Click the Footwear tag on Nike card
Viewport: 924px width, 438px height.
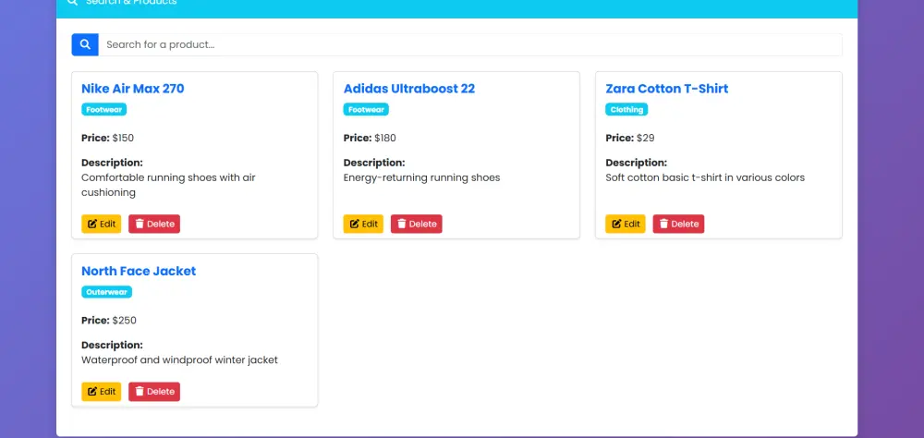103,109
